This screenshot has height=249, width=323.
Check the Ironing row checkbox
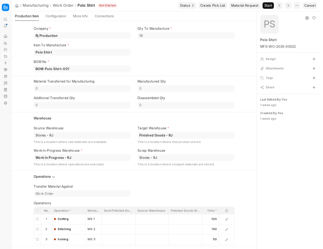[x=37, y=239]
